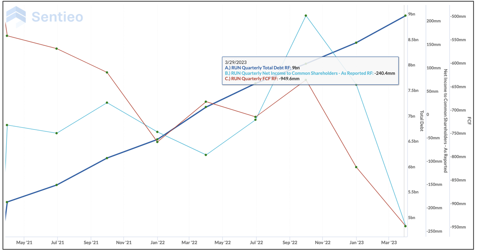The image size is (477, 252).
Task: Click the 0 tick on Net Income axis
Action: point(428,114)
